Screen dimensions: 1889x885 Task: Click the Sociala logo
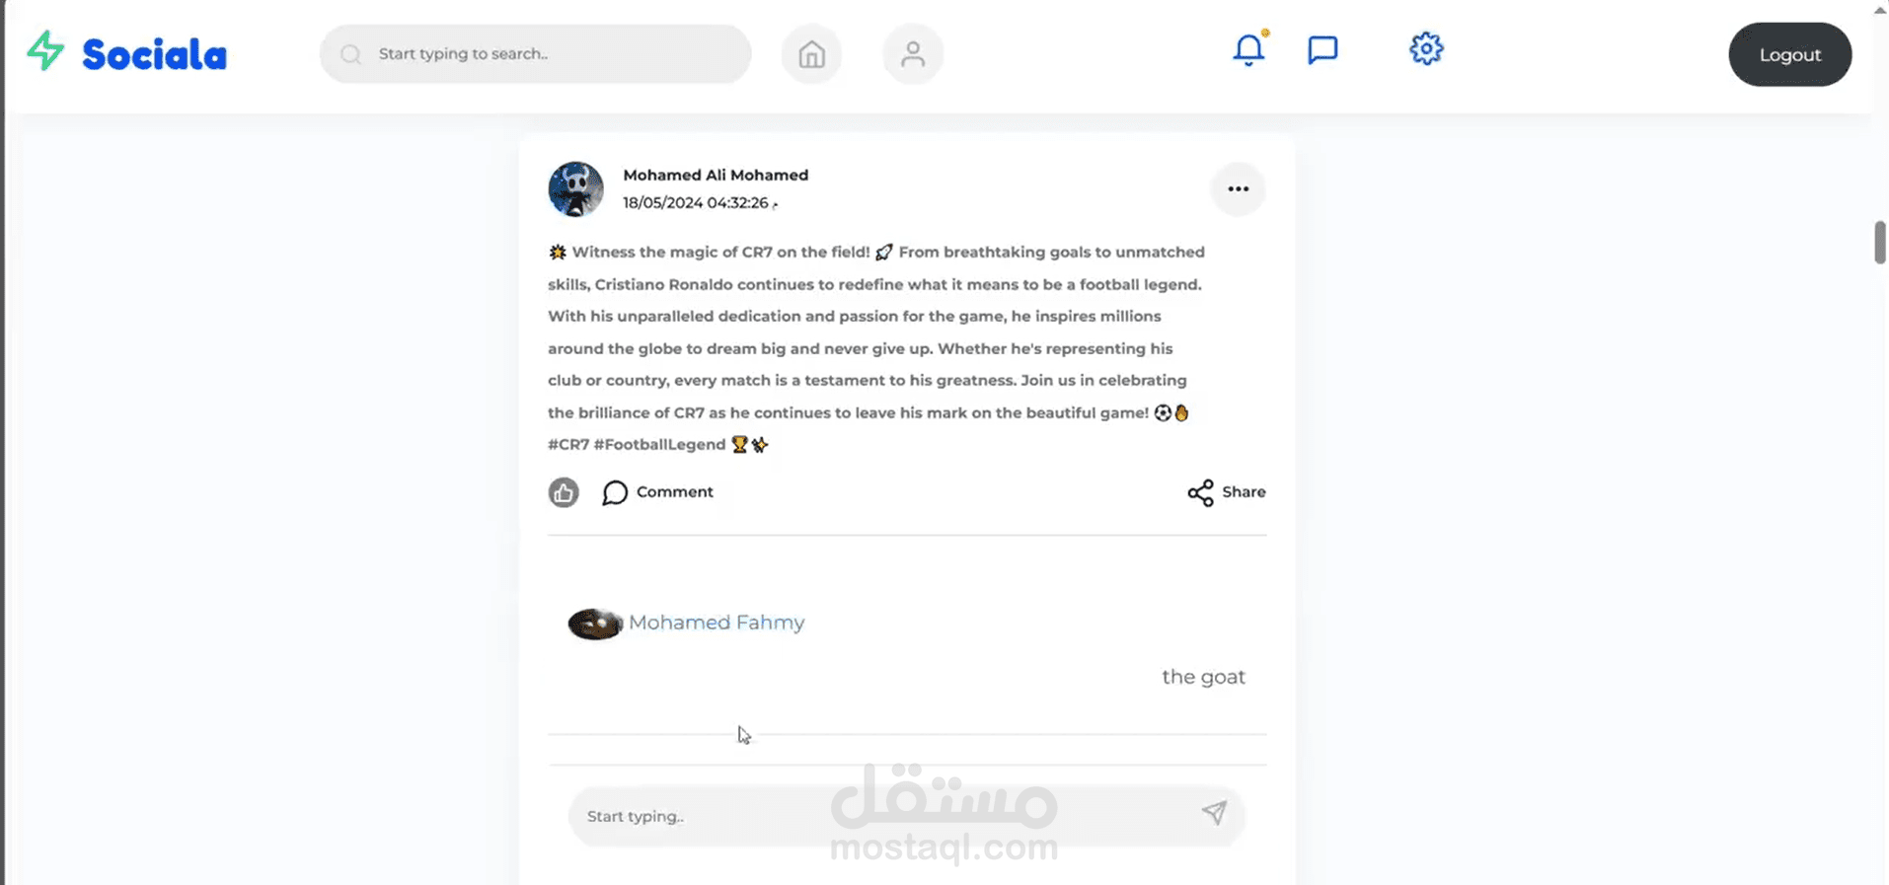click(x=126, y=53)
